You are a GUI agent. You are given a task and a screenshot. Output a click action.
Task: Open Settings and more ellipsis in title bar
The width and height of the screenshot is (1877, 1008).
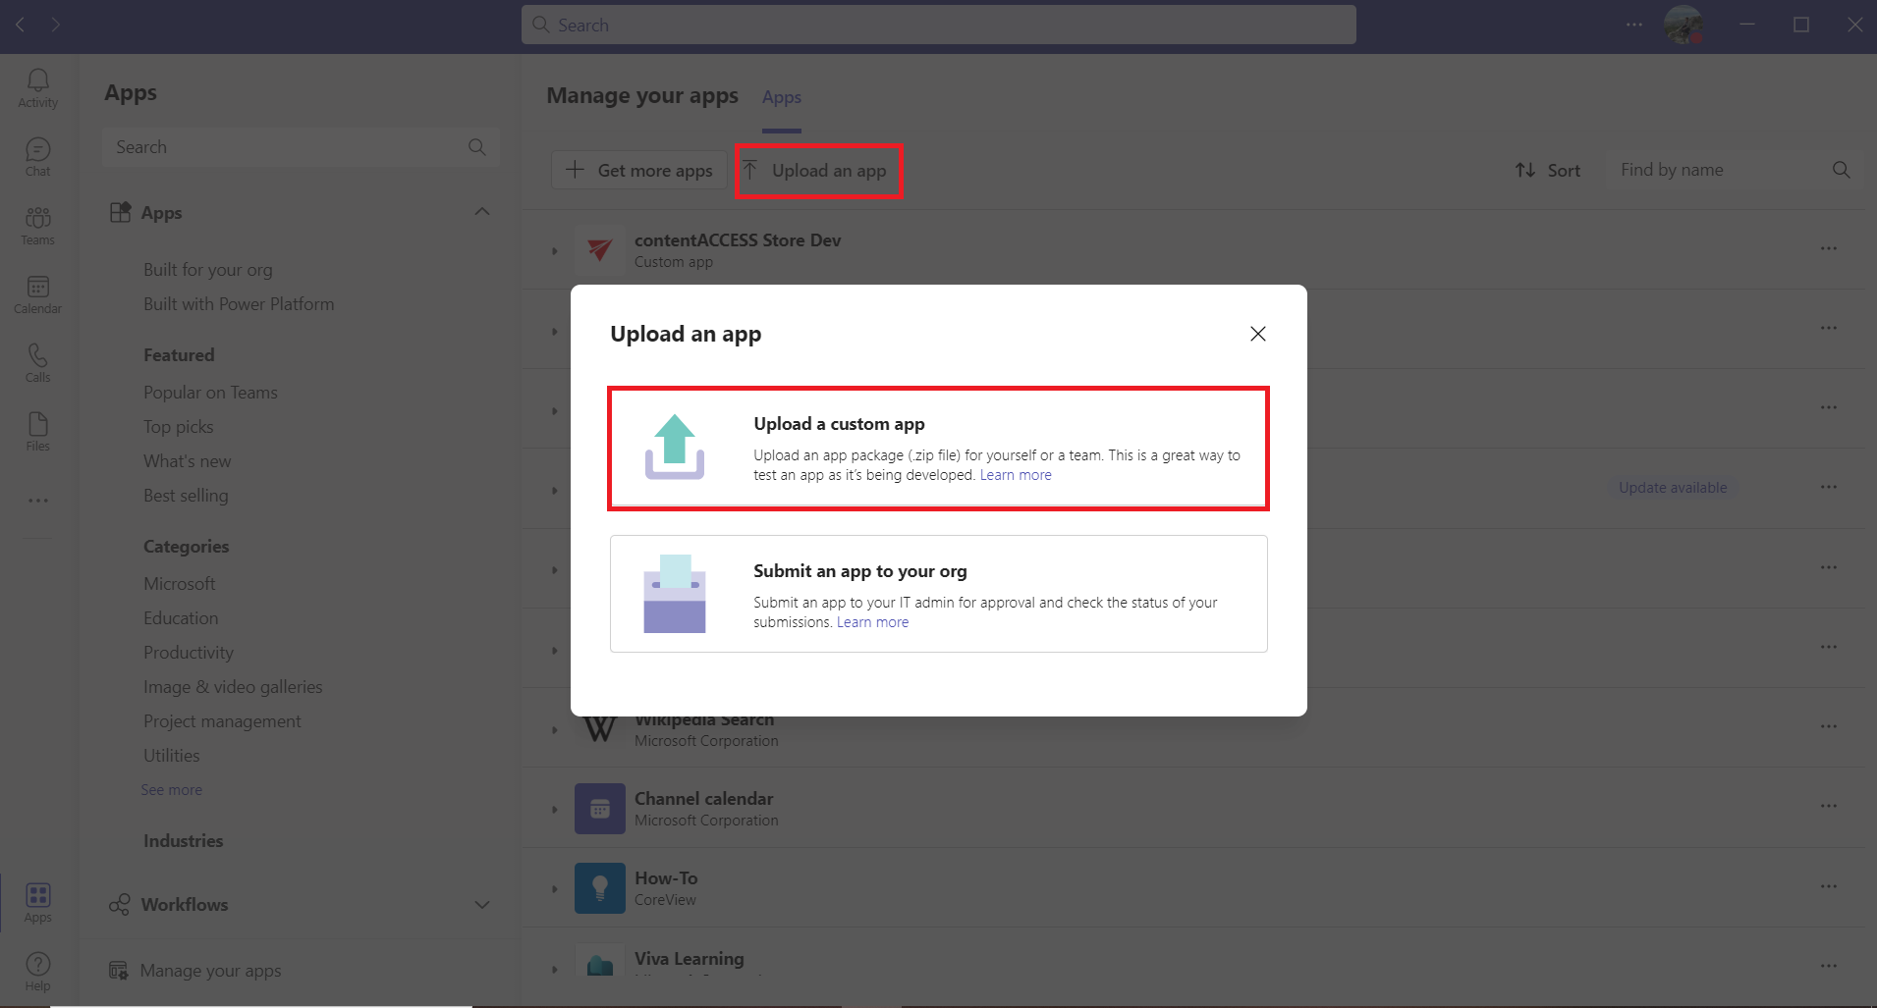[x=1634, y=25]
